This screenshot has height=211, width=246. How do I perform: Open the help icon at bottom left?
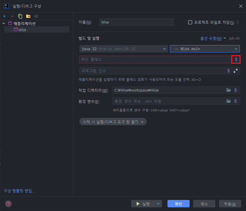coord(8,204)
